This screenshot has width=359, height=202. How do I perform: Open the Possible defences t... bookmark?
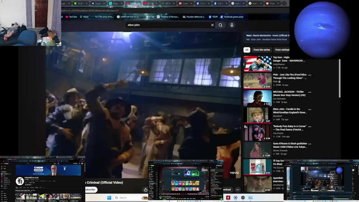click(194, 17)
